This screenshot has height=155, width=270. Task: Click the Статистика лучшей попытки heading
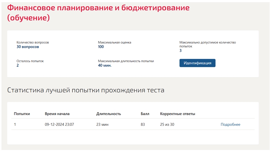tap(86, 90)
